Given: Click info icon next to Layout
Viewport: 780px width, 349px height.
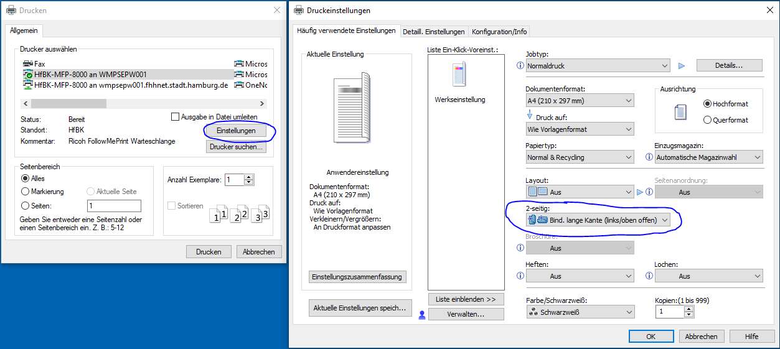Looking at the screenshot, I should click(520, 192).
